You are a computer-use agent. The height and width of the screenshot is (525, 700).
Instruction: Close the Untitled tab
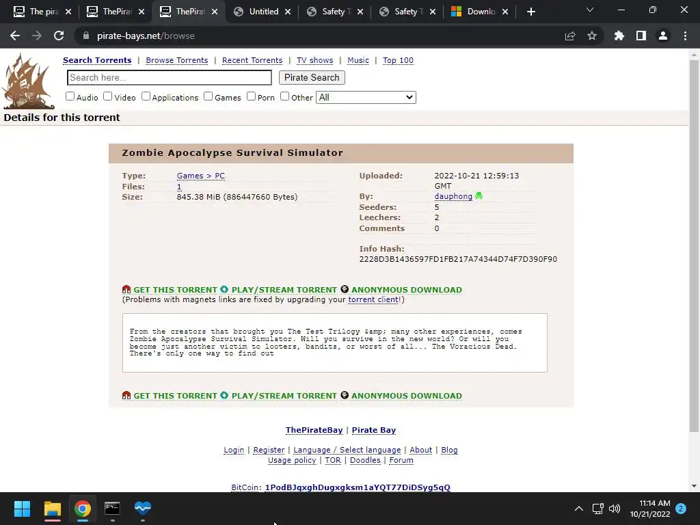(x=288, y=12)
